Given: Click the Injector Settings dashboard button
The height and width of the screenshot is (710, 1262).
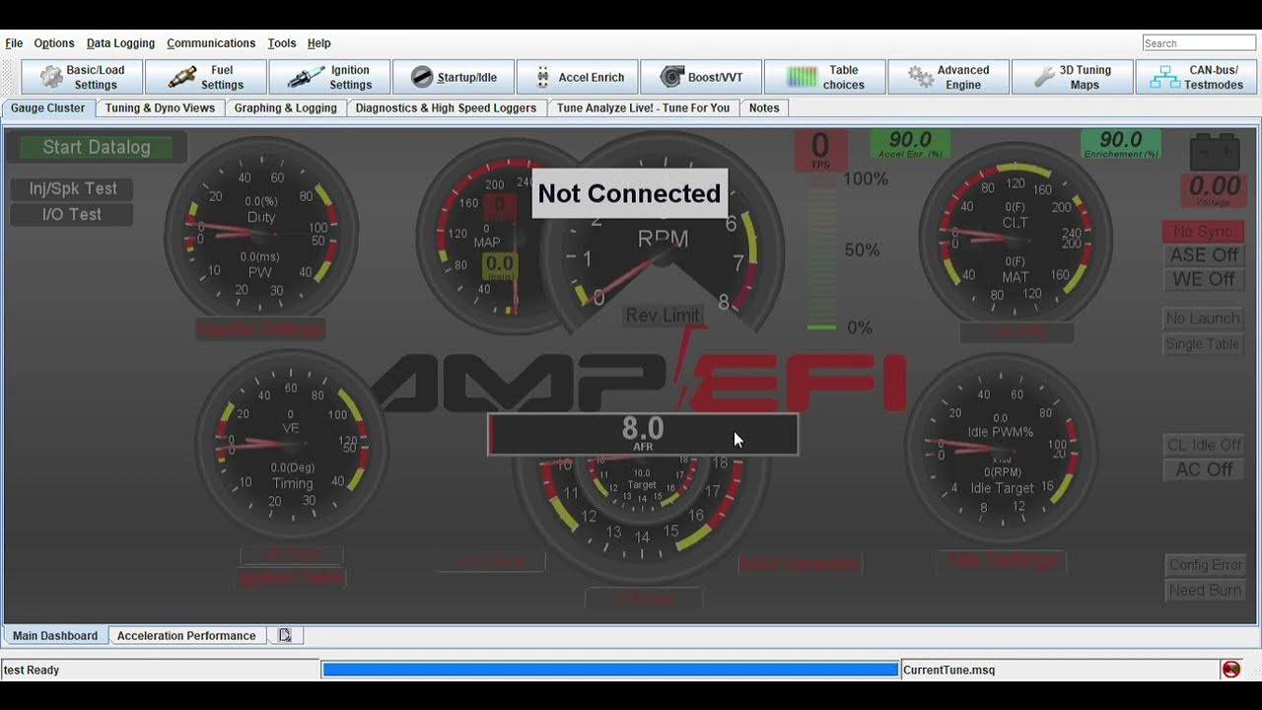Looking at the screenshot, I should point(260,329).
